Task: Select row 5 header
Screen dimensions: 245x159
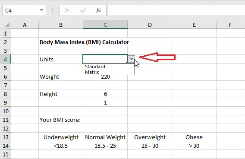Action: point(6,68)
